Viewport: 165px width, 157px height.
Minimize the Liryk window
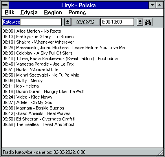click(x=152, y=5)
